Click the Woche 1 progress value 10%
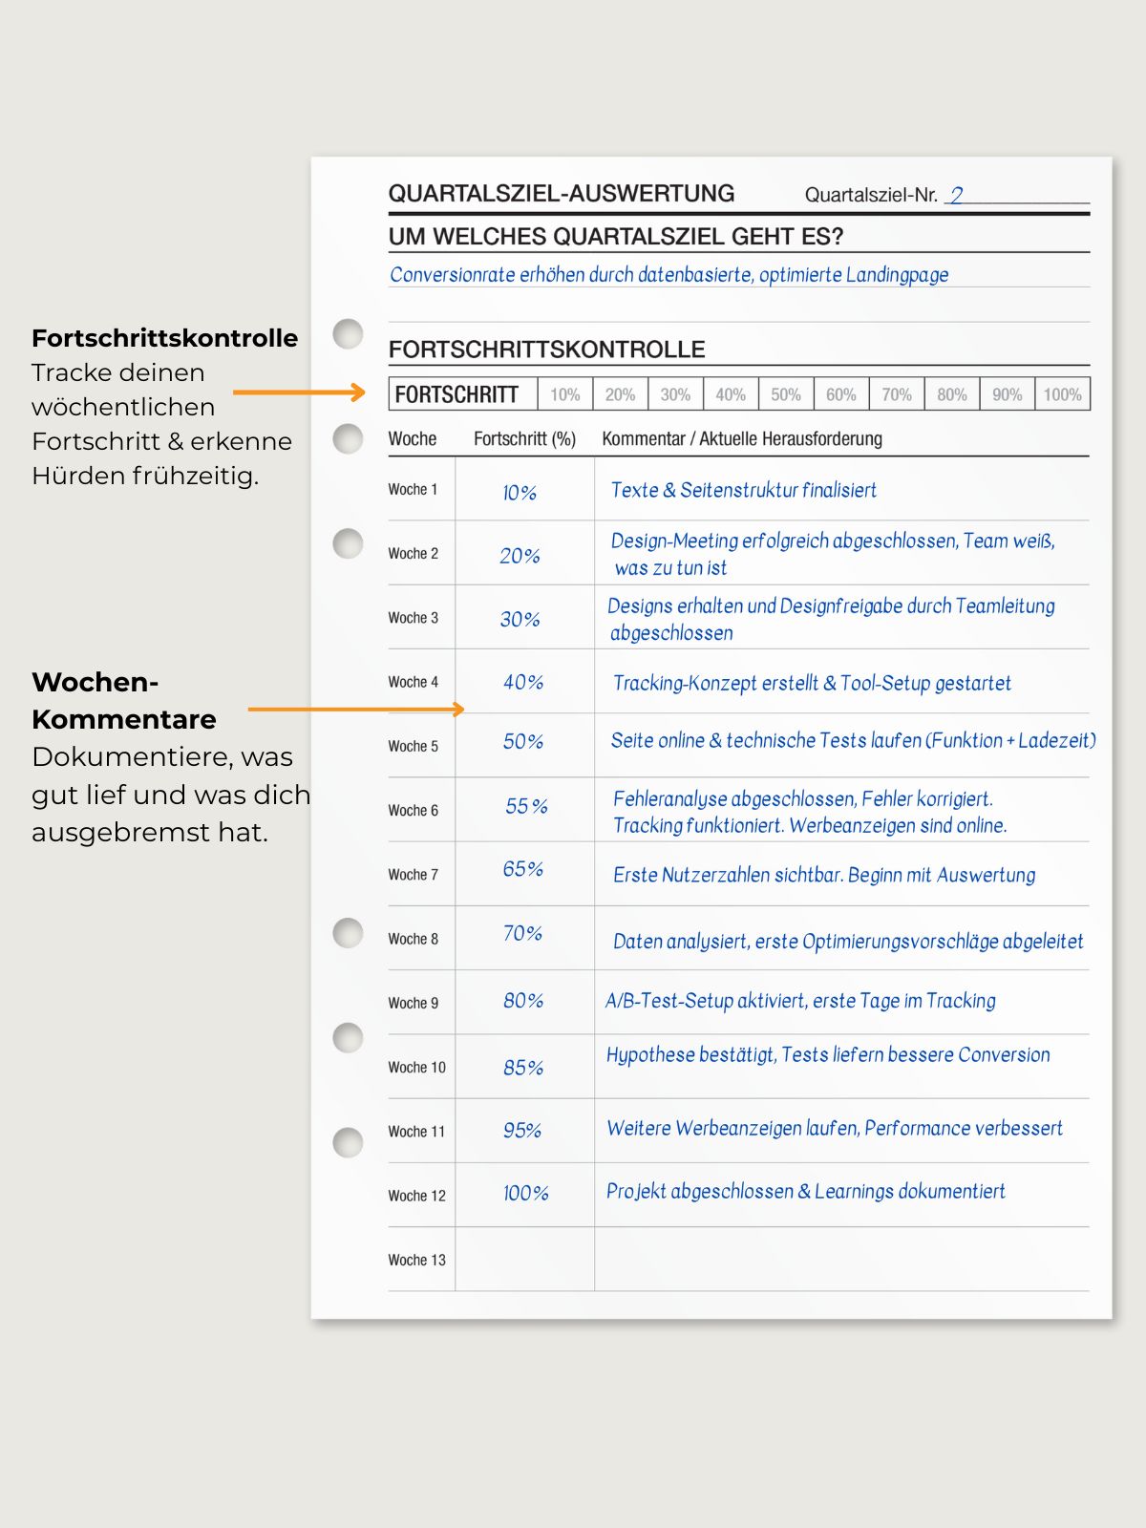Viewport: 1146px width, 1528px height. coord(520,493)
